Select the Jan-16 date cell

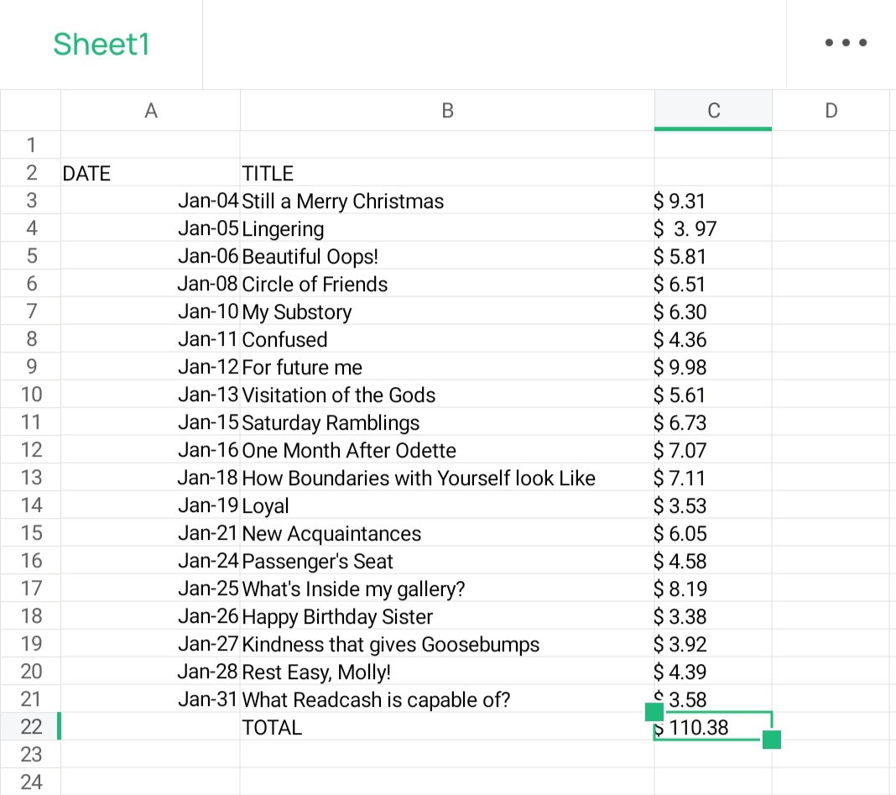(150, 450)
